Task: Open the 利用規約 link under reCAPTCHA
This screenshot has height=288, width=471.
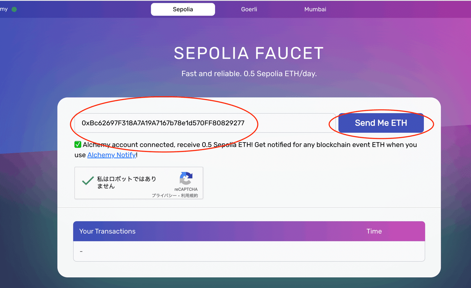Action: [x=190, y=195]
